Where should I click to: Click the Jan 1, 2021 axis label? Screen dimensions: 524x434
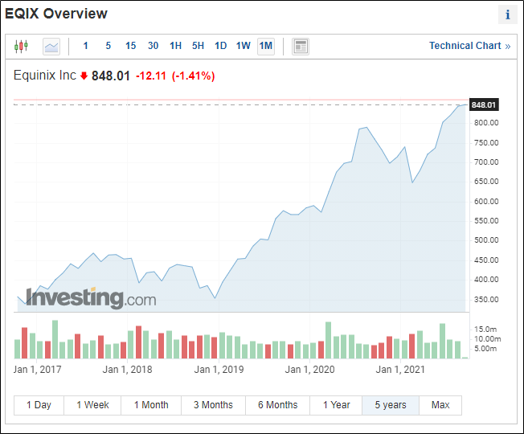pyautogui.click(x=400, y=370)
